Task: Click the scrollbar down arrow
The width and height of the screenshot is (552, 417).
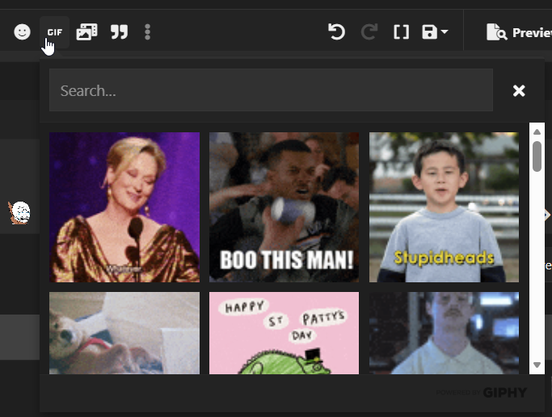Action: point(537,365)
